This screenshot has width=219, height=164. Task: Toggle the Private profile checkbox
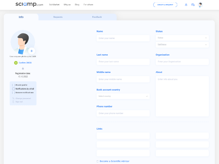pos(13,85)
